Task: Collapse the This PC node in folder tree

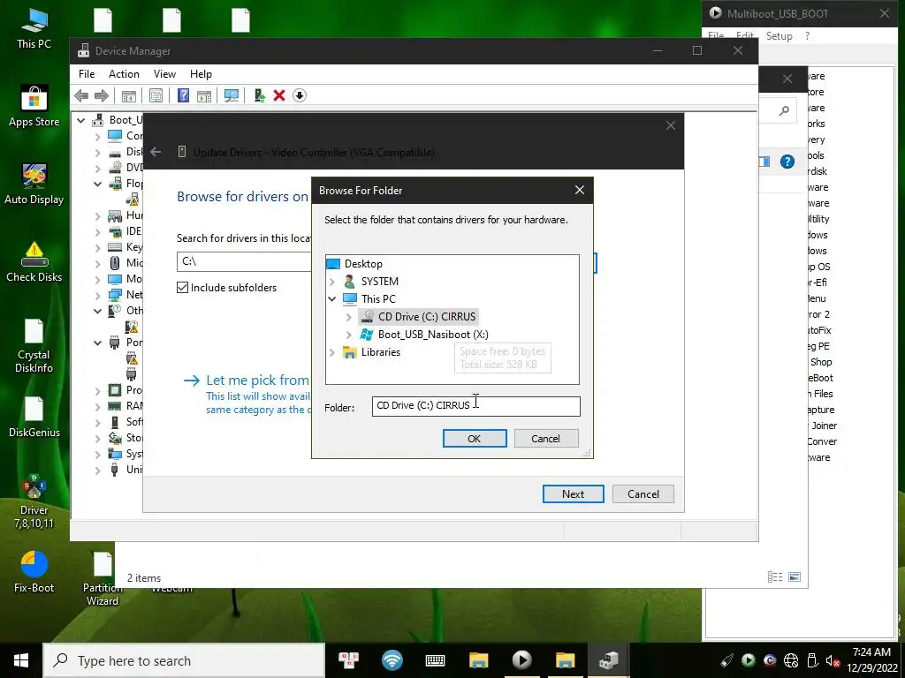Action: coord(332,299)
